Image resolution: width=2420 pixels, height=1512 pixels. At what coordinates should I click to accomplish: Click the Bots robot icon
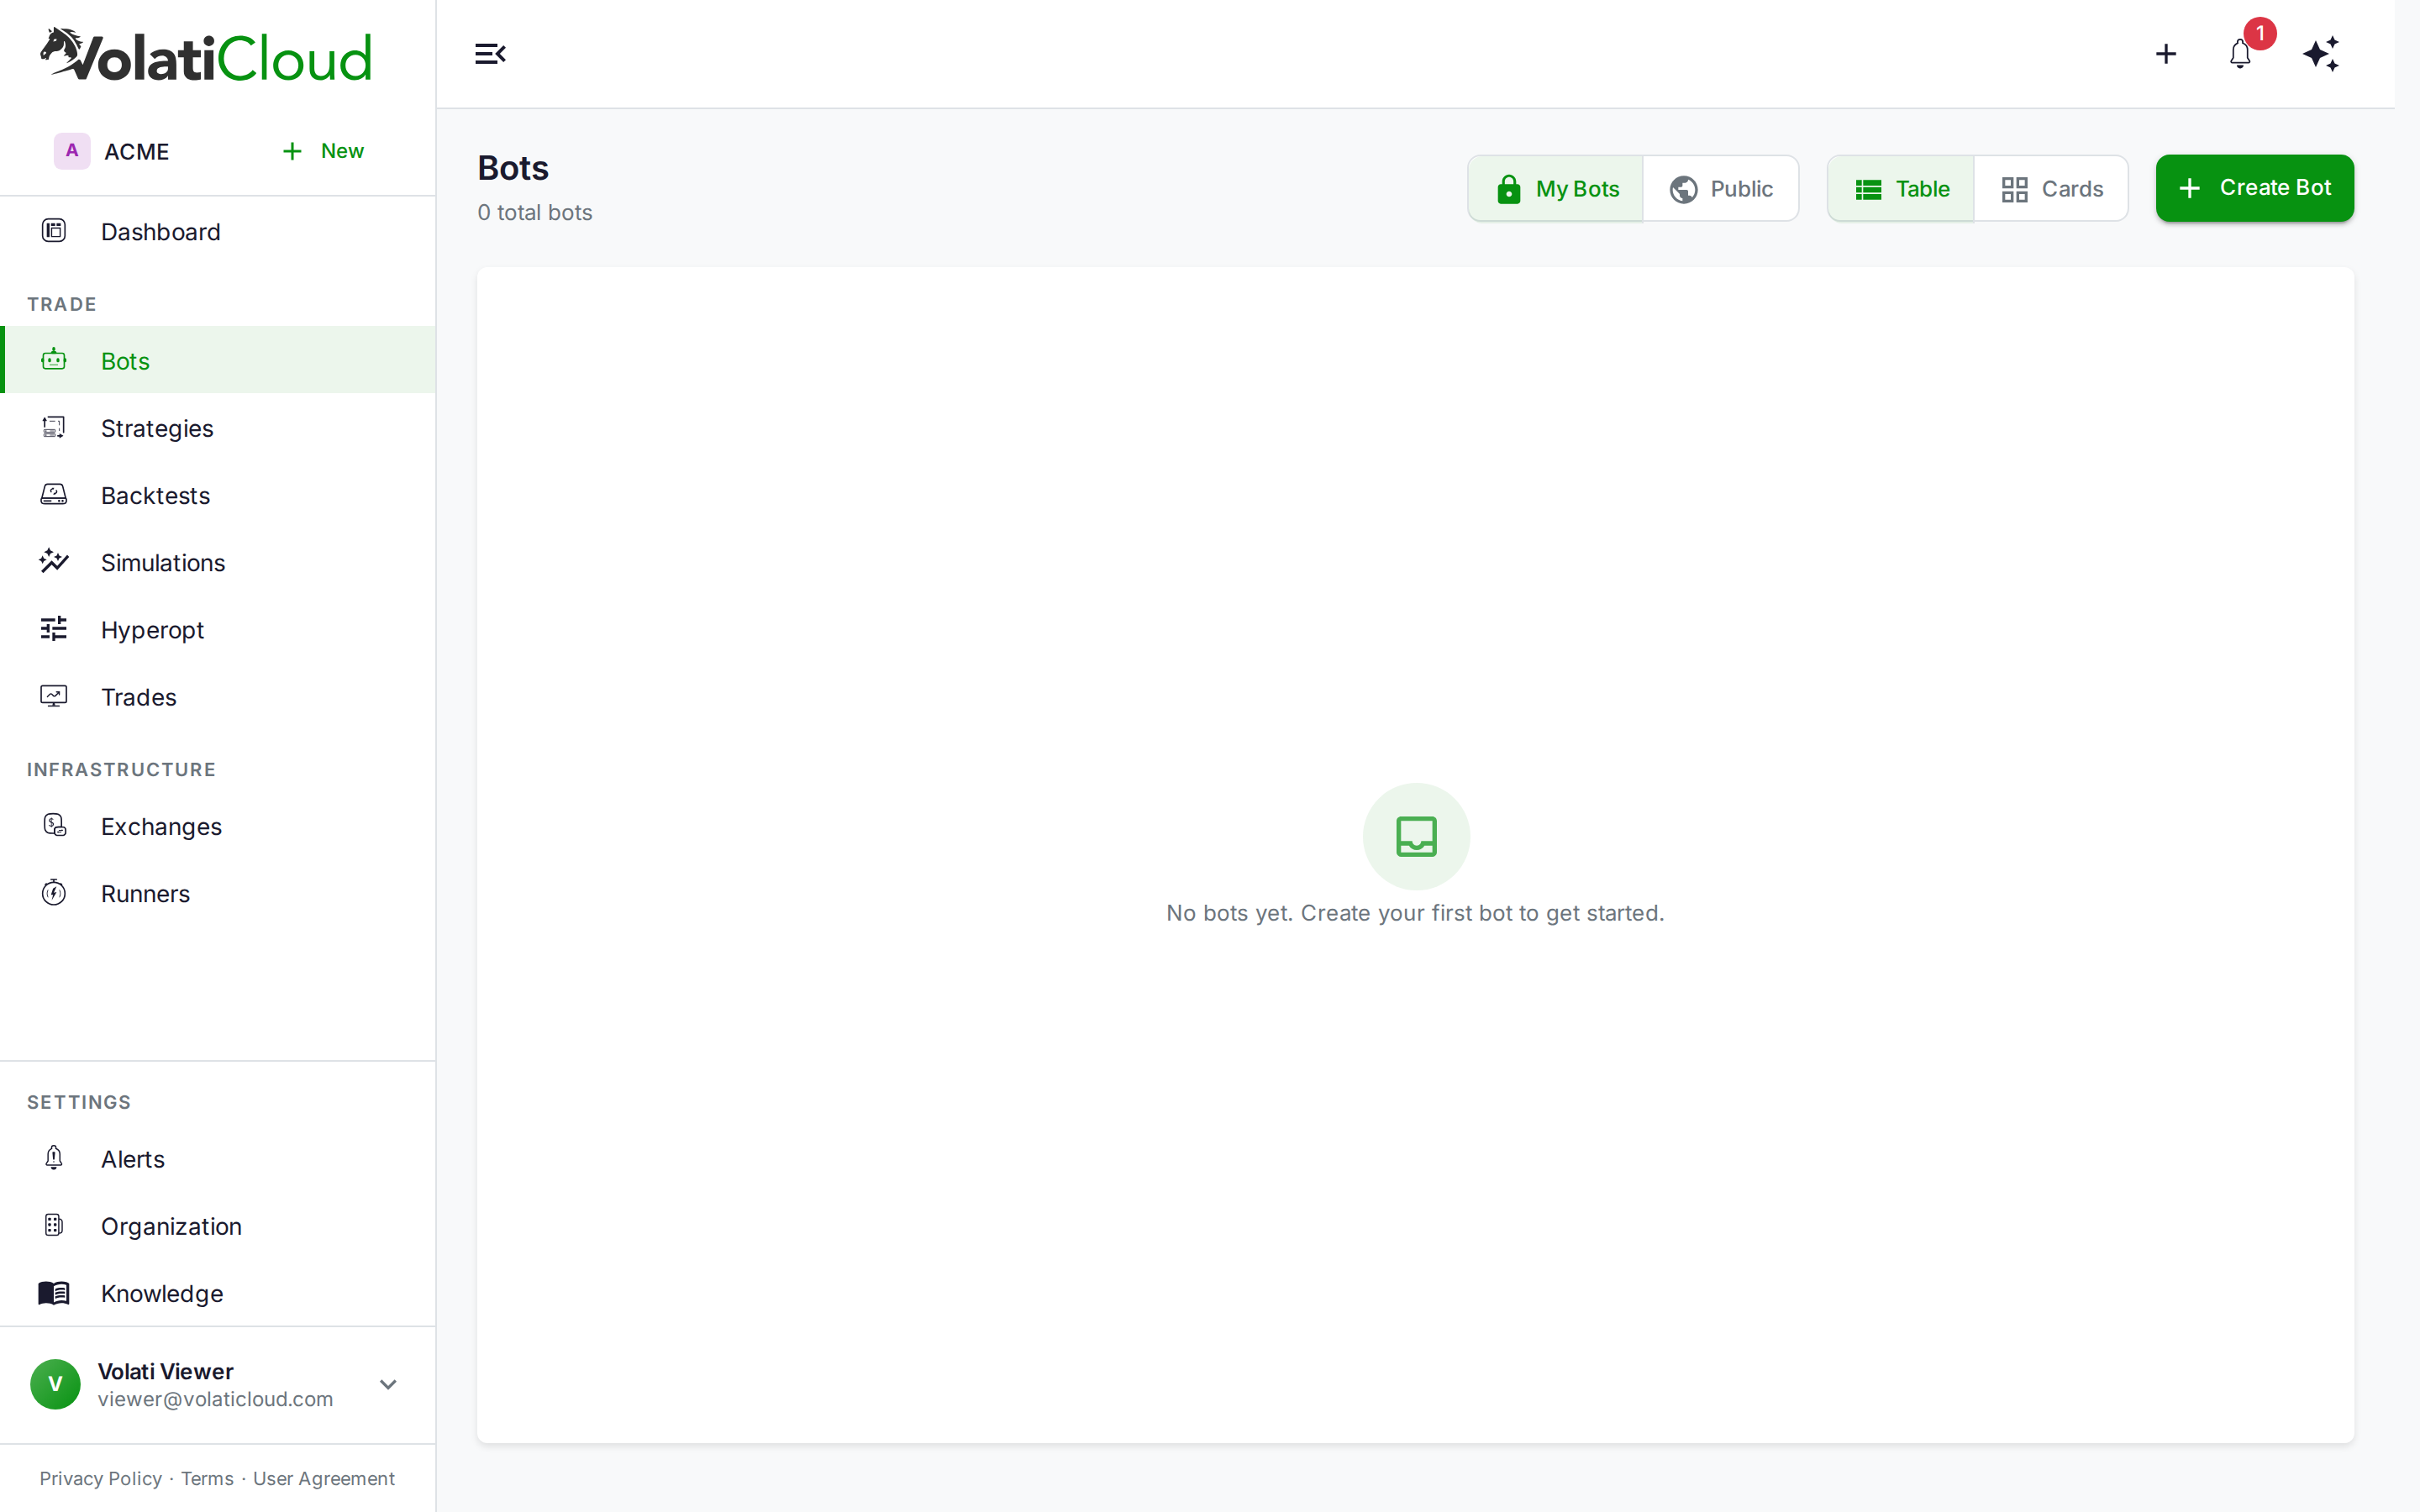(54, 360)
